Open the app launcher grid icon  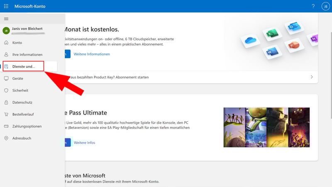coord(6,7)
